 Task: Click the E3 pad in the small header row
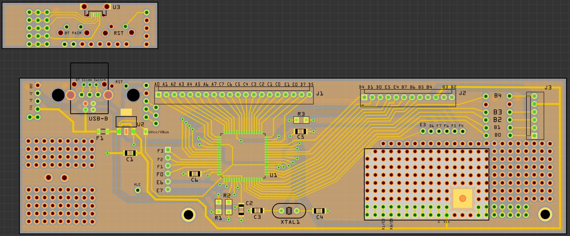(423, 131)
